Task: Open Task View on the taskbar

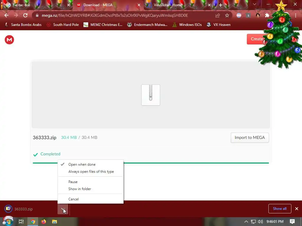Action: coord(21,222)
